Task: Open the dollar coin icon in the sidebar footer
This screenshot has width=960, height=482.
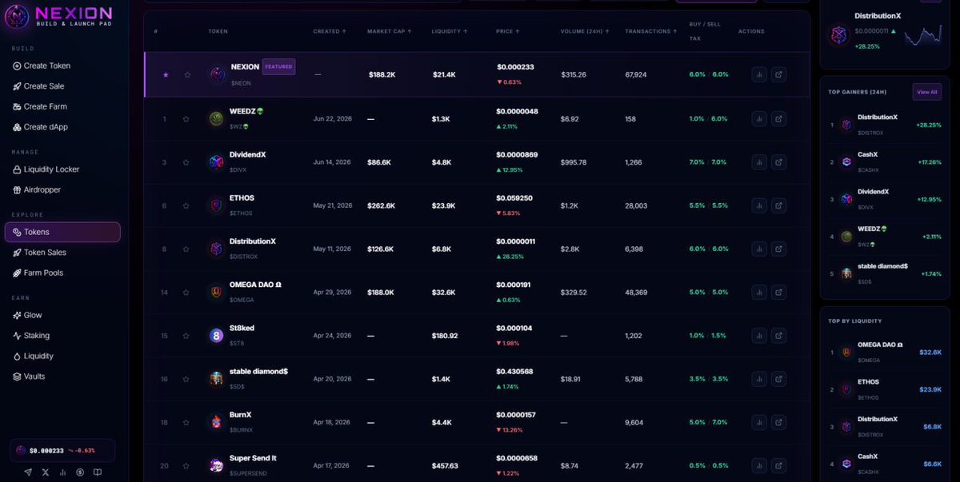Action: 80,472
